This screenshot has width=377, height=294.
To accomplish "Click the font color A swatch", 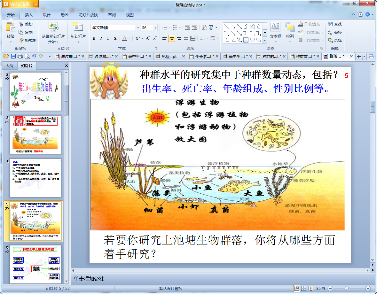I will 124,38.
